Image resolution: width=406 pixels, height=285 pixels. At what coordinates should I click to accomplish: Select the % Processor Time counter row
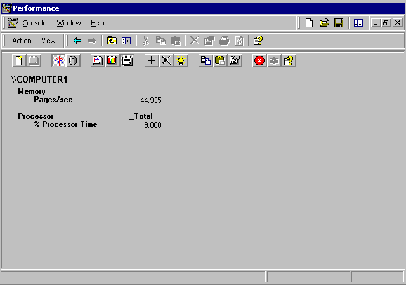pyautogui.click(x=65, y=125)
